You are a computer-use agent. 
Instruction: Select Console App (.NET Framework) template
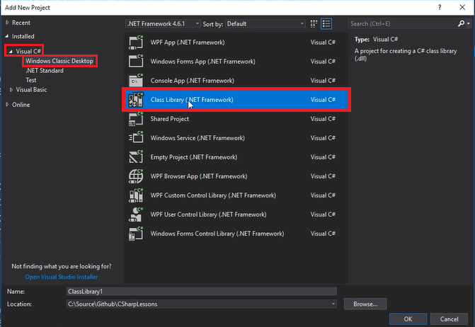pos(236,80)
